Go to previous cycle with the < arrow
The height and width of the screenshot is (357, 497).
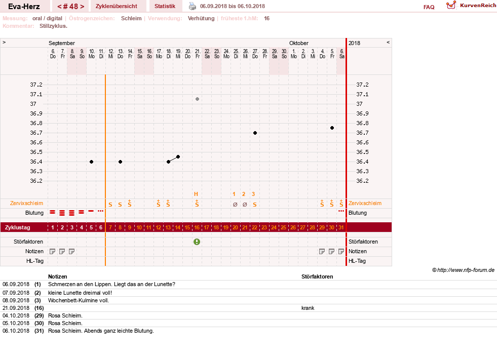59,7
